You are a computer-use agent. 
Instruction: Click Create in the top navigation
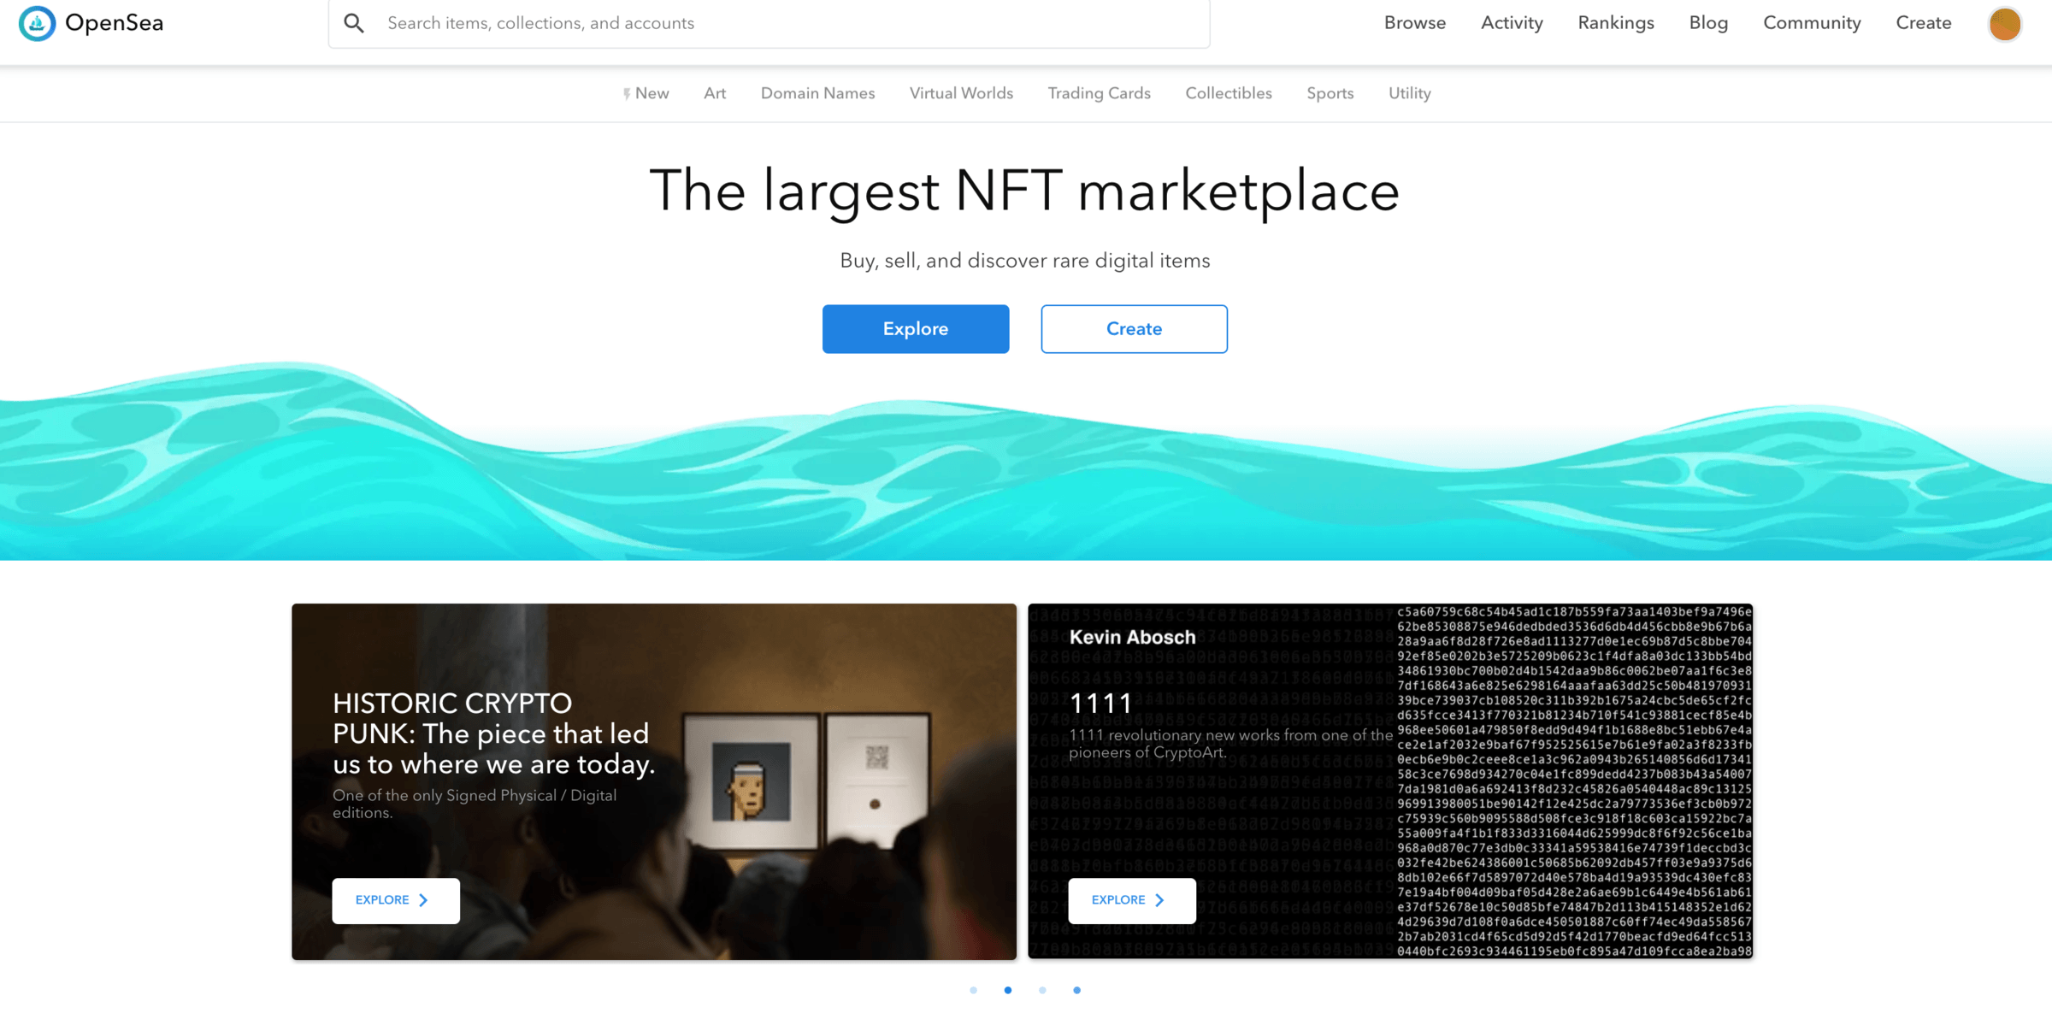click(1924, 23)
